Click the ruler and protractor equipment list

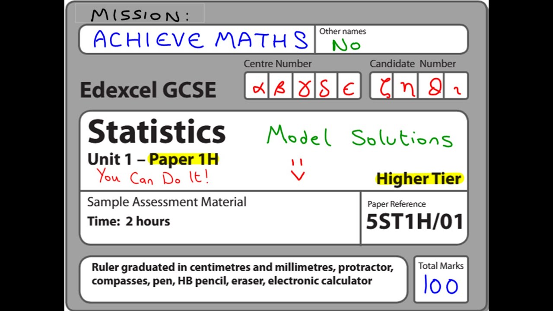[x=242, y=274]
